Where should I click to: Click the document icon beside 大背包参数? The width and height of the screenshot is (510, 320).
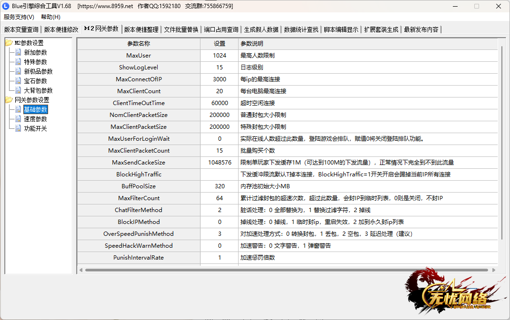click(x=18, y=90)
